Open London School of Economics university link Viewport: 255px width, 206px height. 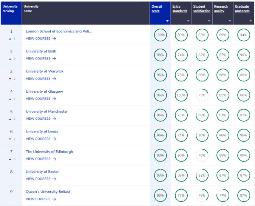[59, 31]
